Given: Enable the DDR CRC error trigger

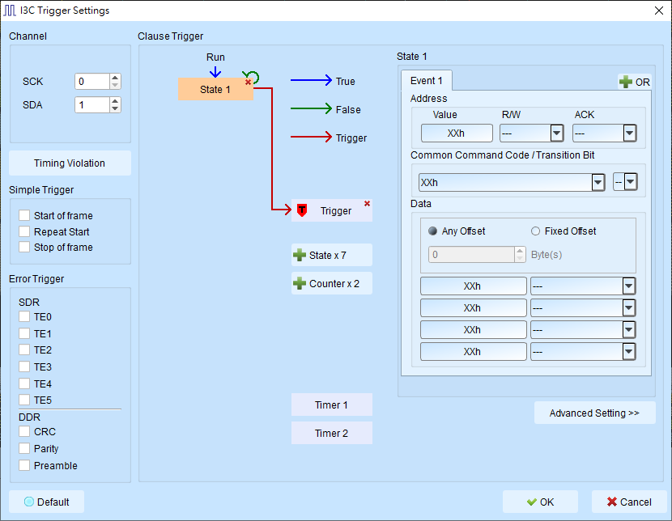Looking at the screenshot, I should pos(24,431).
